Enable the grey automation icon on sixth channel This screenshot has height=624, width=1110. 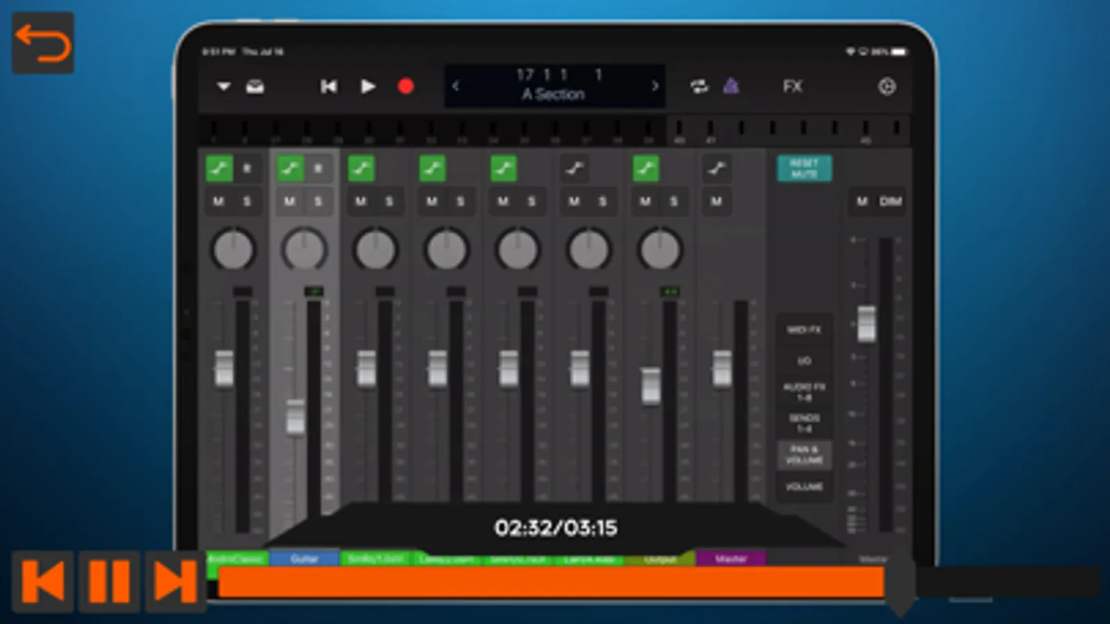point(575,168)
